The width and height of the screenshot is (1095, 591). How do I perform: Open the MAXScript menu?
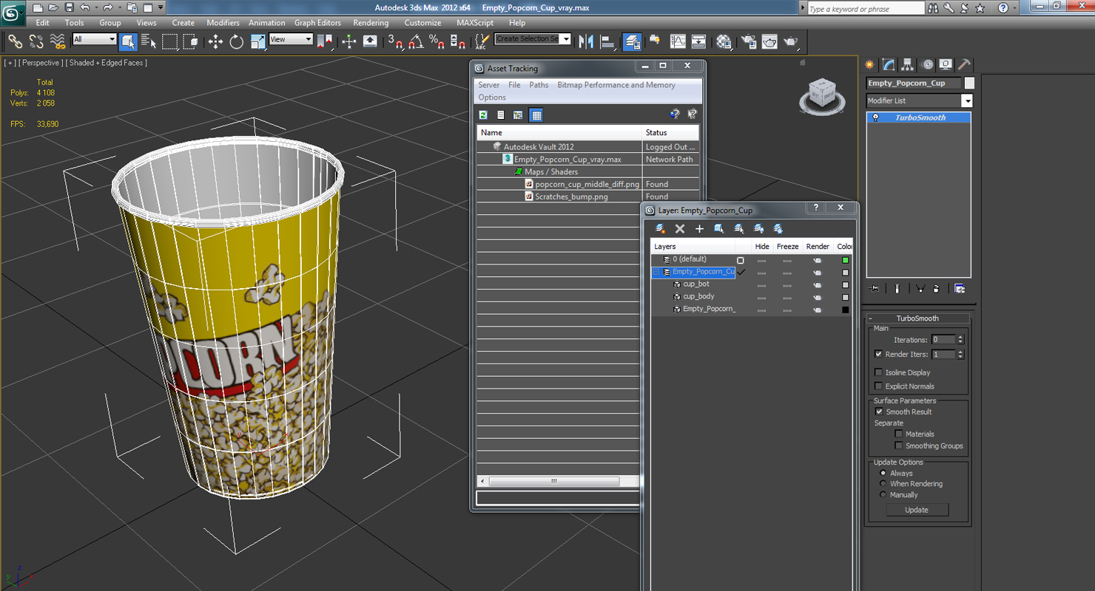pyautogui.click(x=475, y=23)
